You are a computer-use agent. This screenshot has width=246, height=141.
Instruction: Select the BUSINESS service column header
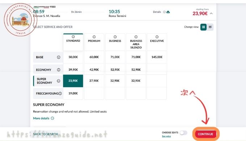tap(115, 42)
